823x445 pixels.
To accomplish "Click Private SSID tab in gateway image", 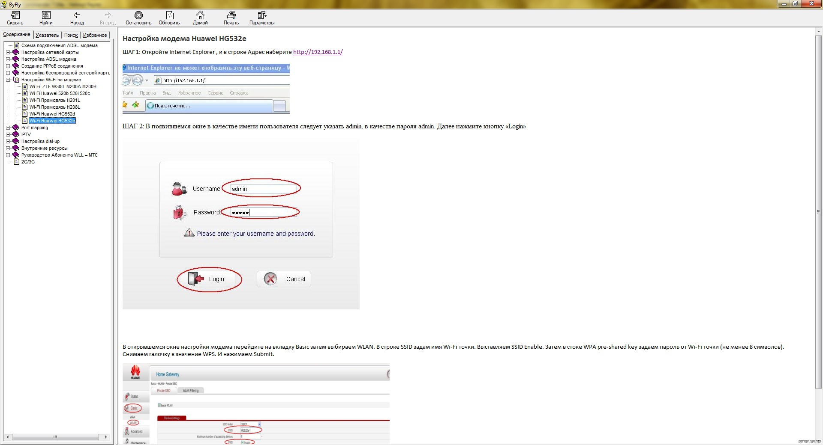I will pyautogui.click(x=164, y=391).
